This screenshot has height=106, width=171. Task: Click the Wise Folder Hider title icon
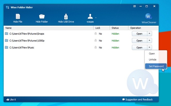(x=8, y=7)
